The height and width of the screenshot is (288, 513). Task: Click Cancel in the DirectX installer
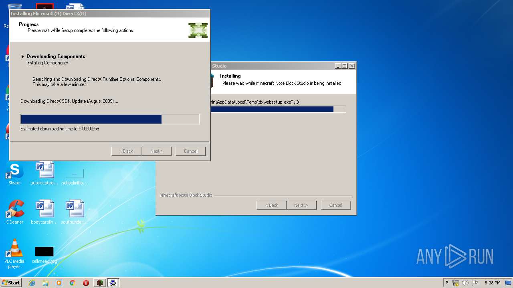(x=190, y=151)
